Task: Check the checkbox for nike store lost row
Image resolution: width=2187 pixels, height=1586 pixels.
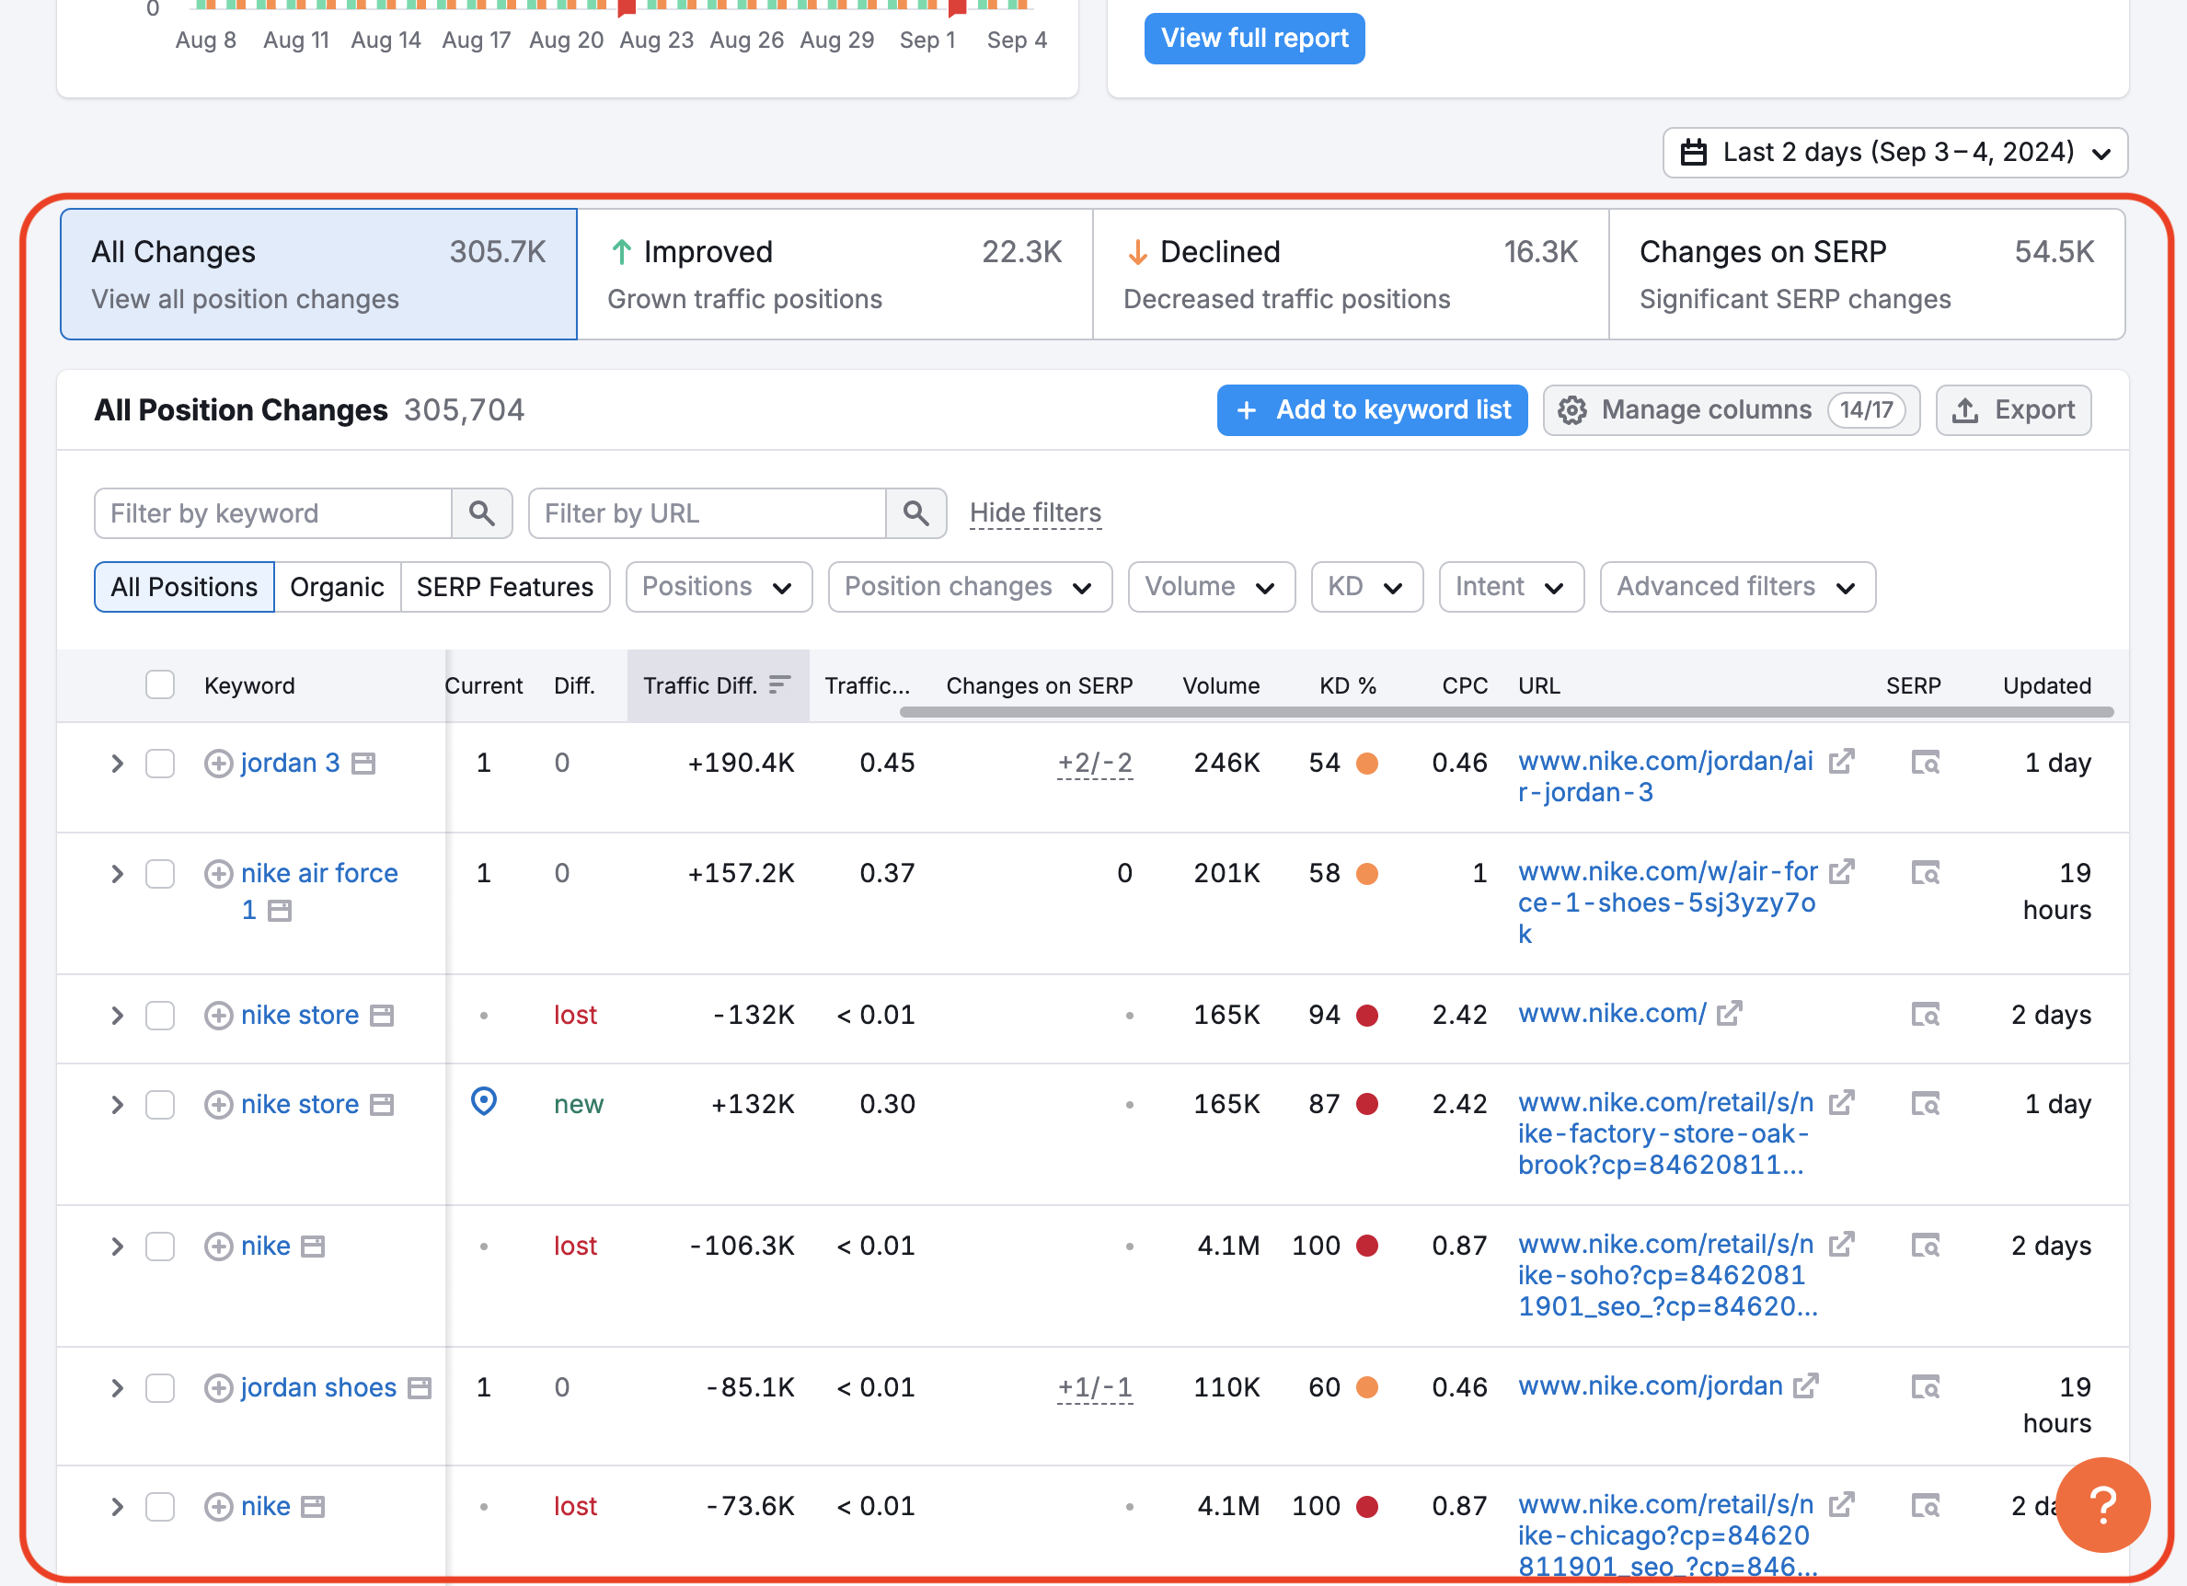Action: (x=160, y=1016)
